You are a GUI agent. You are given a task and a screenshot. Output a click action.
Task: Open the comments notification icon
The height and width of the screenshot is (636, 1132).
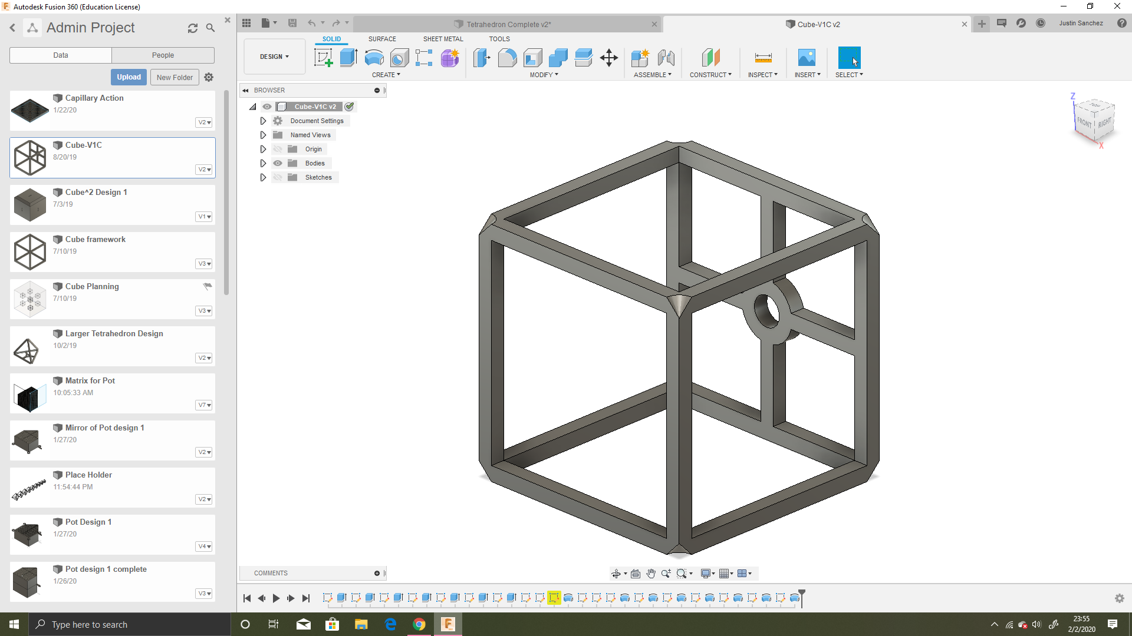point(1001,23)
